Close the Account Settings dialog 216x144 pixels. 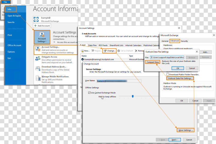179,28
